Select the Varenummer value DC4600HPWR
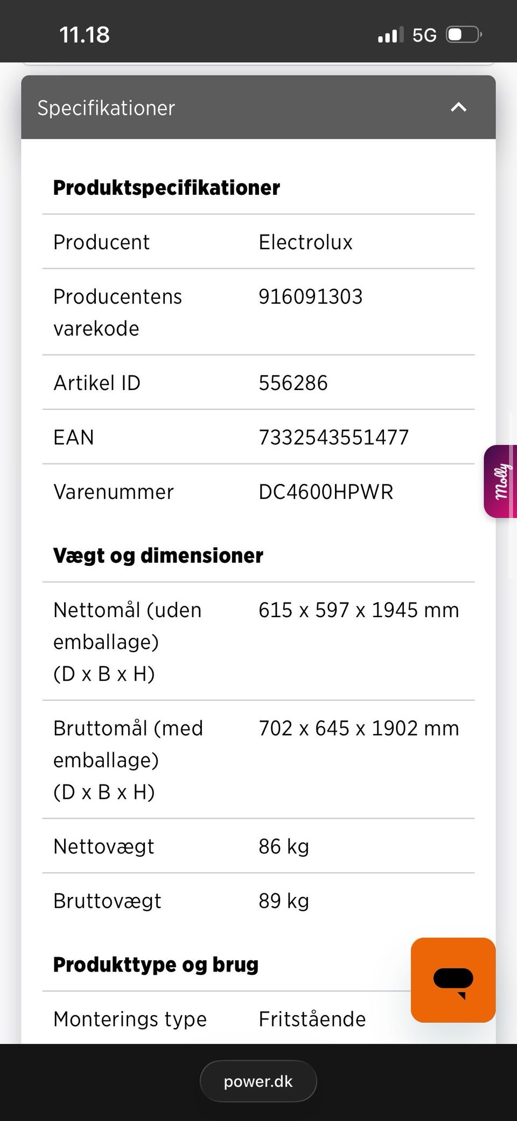 coord(326,491)
